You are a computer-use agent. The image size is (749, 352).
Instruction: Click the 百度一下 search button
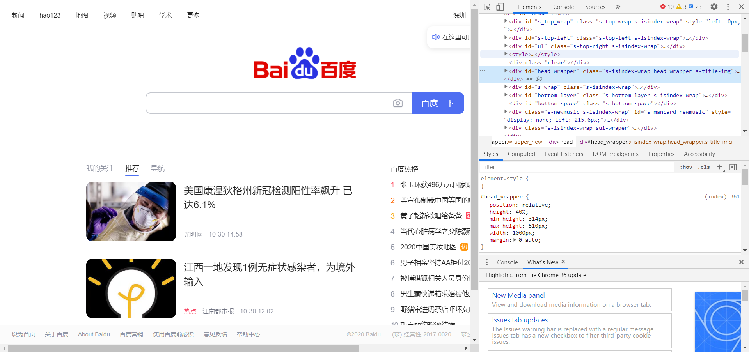point(438,103)
